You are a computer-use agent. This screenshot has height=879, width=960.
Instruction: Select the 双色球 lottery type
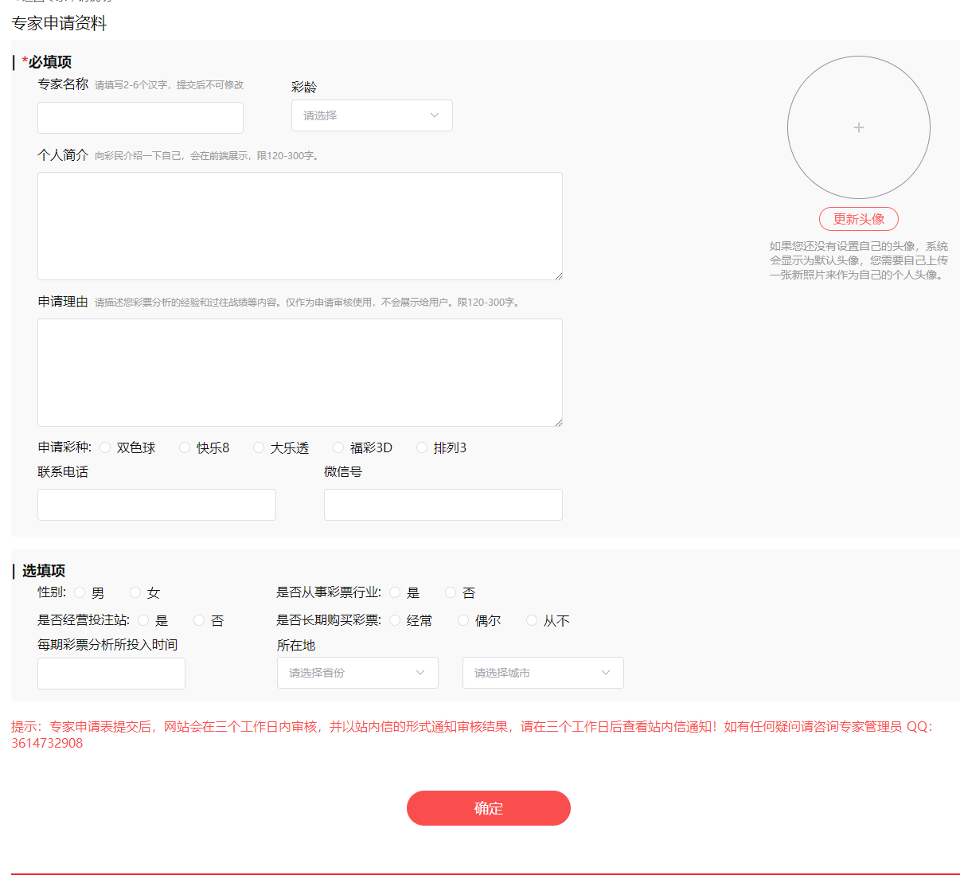[x=105, y=447]
